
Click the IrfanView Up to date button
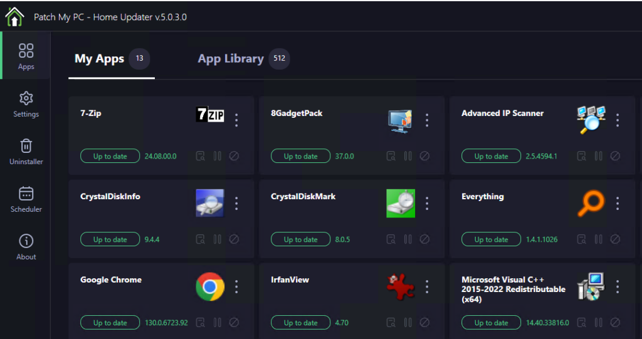(x=300, y=323)
